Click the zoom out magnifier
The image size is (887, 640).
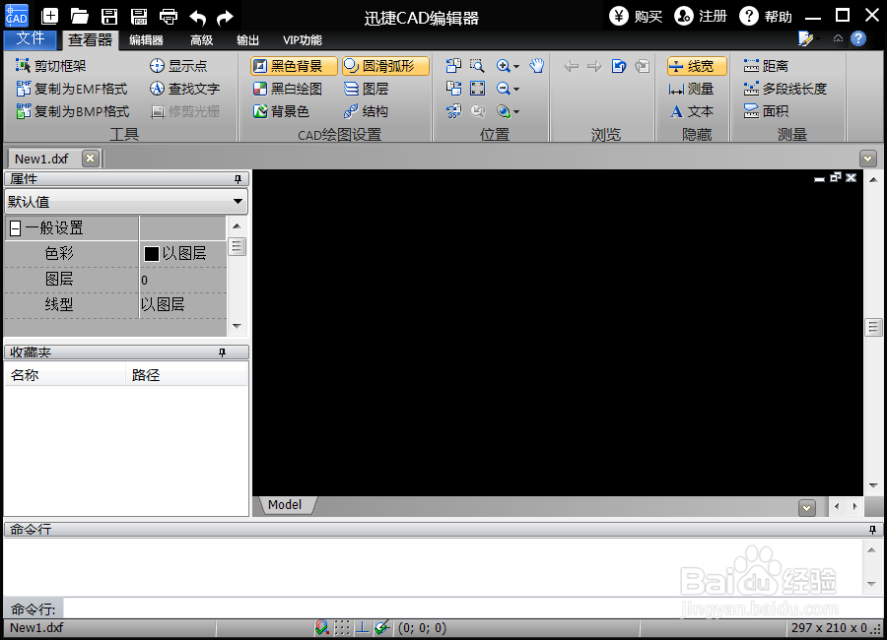tap(503, 89)
